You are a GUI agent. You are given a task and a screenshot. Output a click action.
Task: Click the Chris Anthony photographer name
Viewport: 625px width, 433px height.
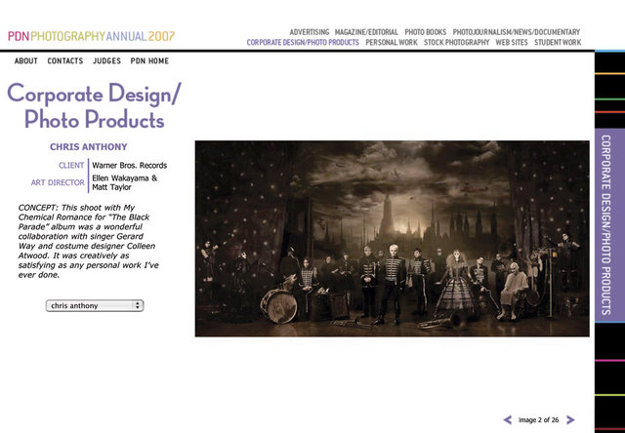point(89,147)
